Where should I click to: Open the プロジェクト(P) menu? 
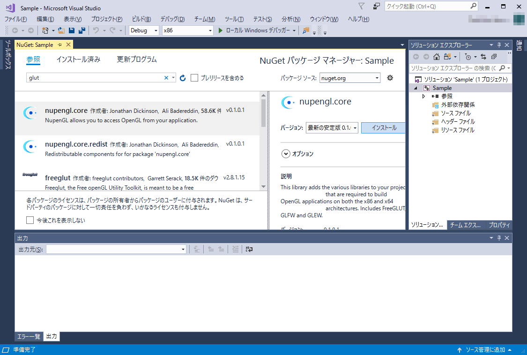point(106,19)
